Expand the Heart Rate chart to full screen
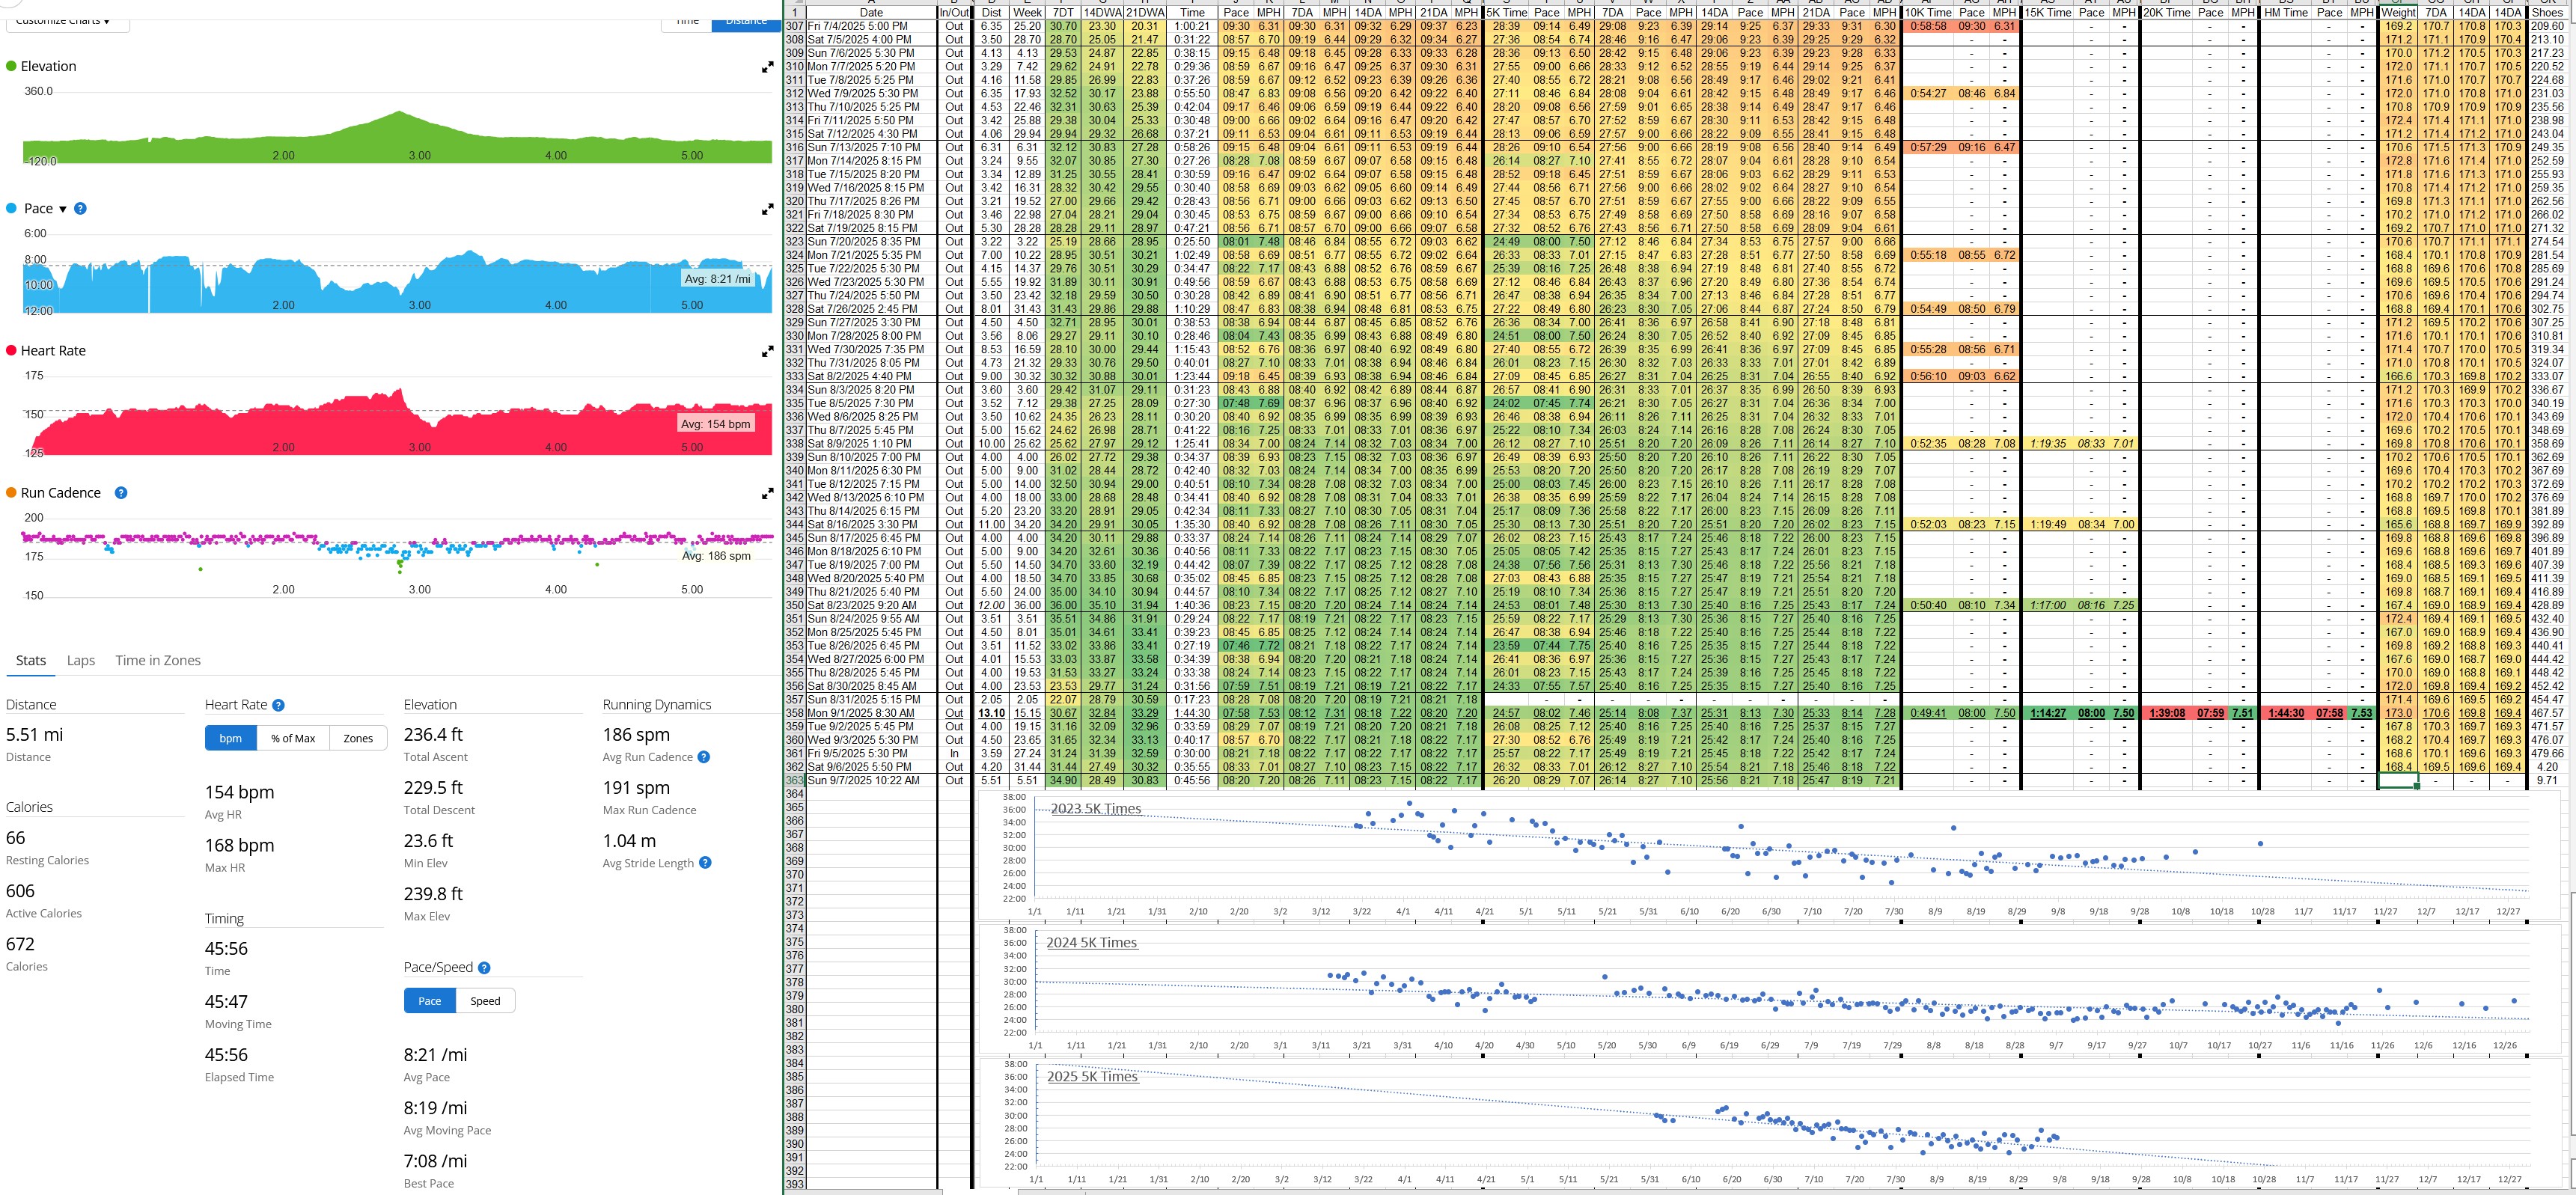This screenshot has height=1195, width=2576. tap(767, 351)
